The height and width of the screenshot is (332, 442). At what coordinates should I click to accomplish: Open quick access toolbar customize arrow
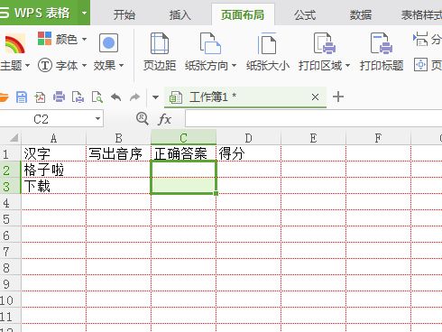click(155, 97)
